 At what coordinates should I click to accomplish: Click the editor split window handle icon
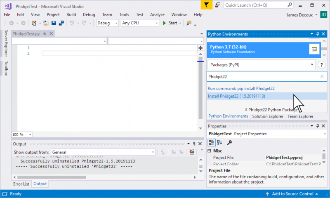(x=200, y=48)
